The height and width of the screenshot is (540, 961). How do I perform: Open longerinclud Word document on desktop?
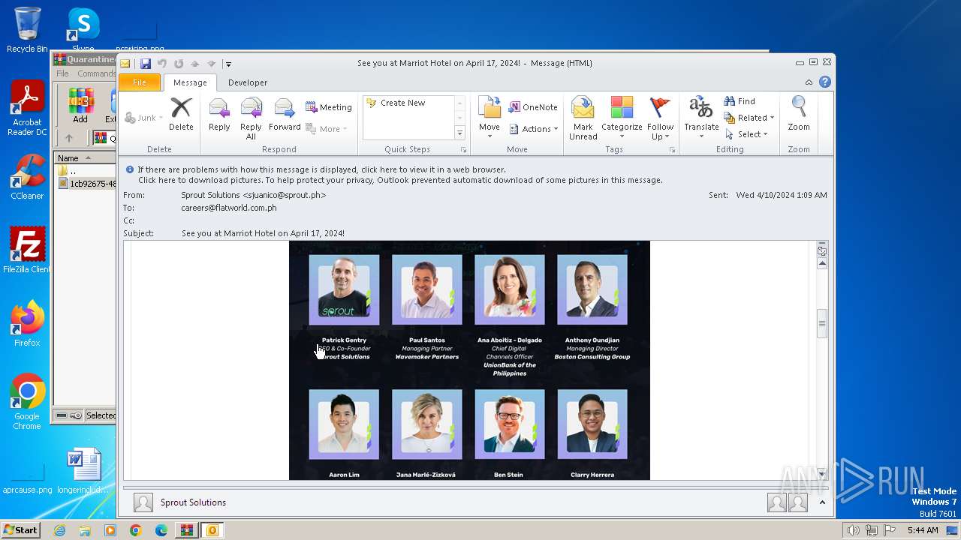[x=83, y=471]
